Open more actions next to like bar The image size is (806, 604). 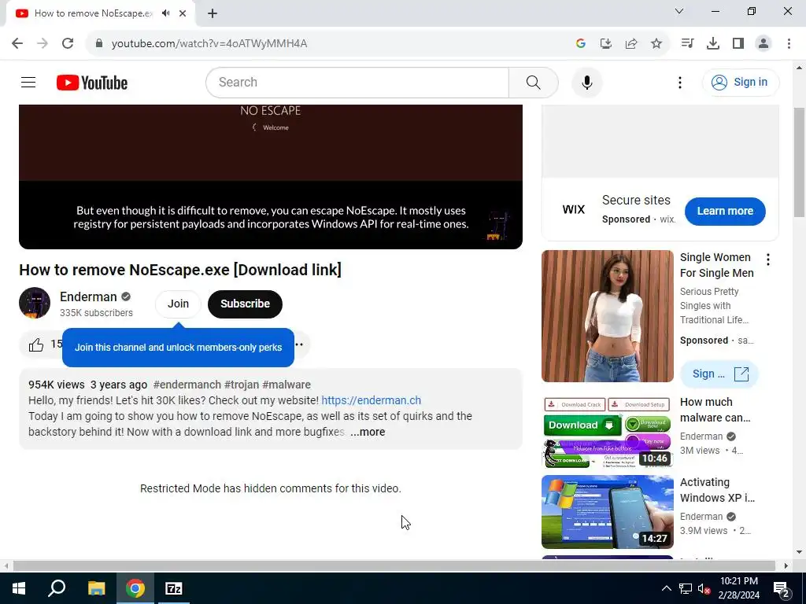(x=299, y=344)
